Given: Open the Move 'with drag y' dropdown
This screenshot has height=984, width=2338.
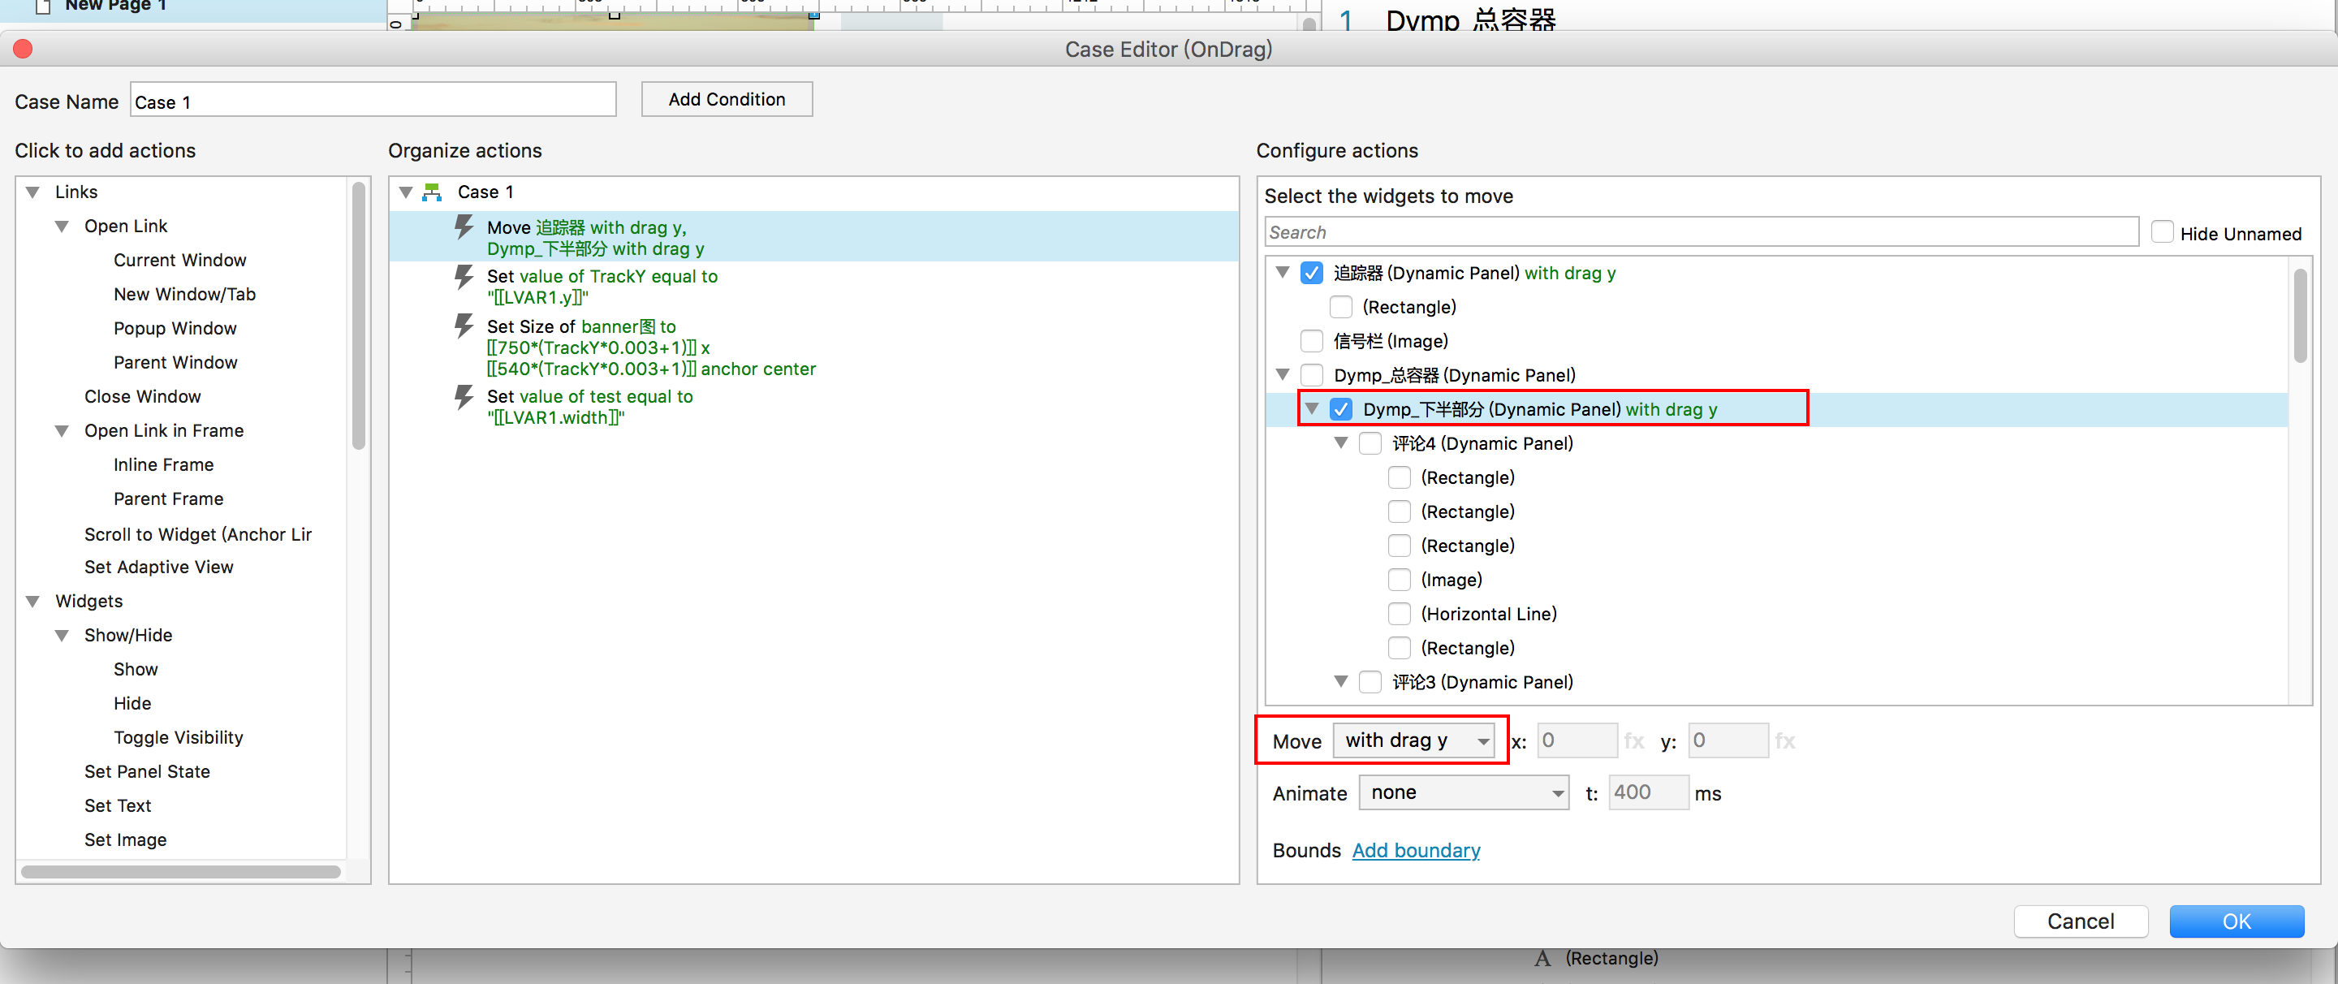Looking at the screenshot, I should (1413, 740).
